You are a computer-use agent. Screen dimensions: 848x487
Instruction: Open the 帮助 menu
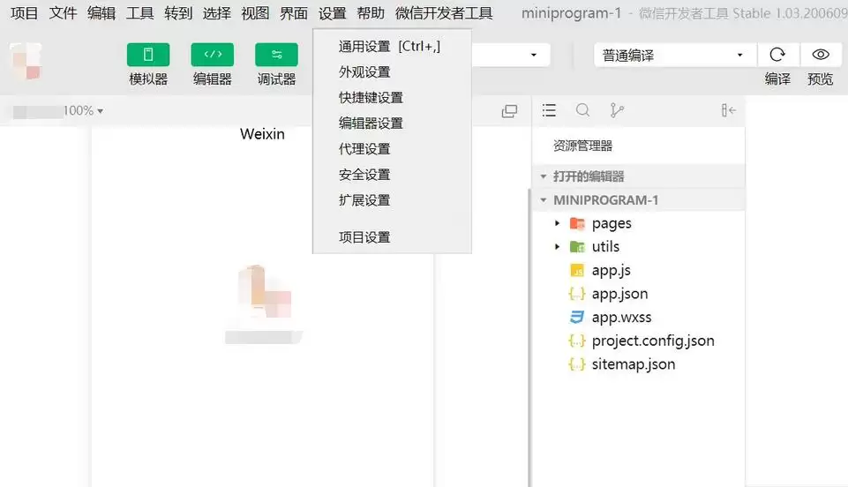click(x=371, y=13)
